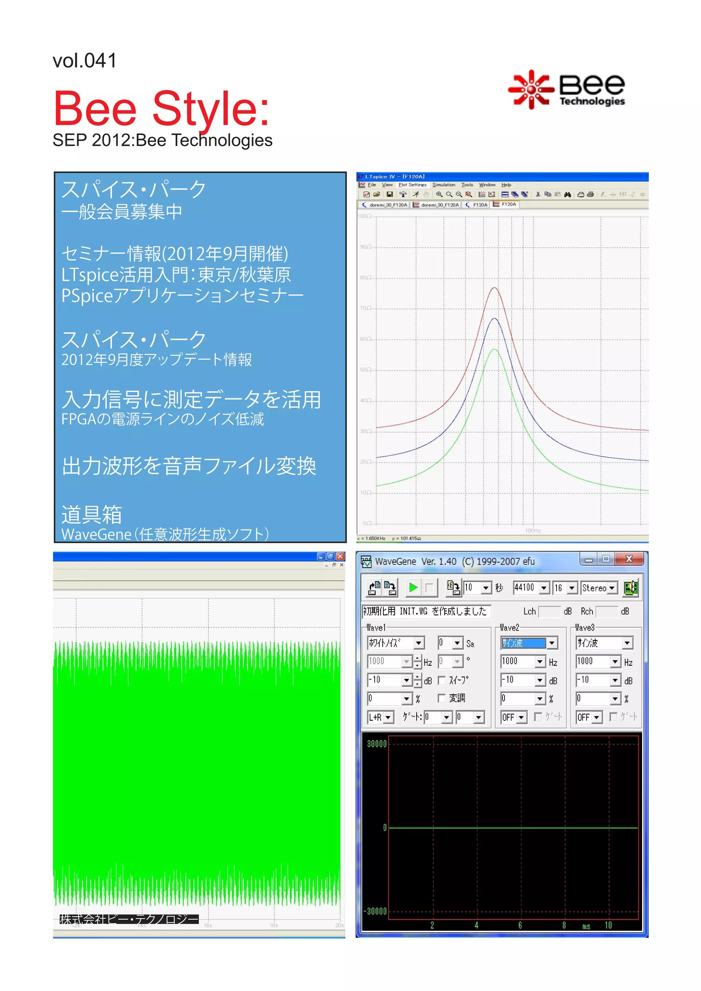The image size is (701, 991).
Task: Open the Plot Settings menu in LTspice
Action: (x=412, y=185)
